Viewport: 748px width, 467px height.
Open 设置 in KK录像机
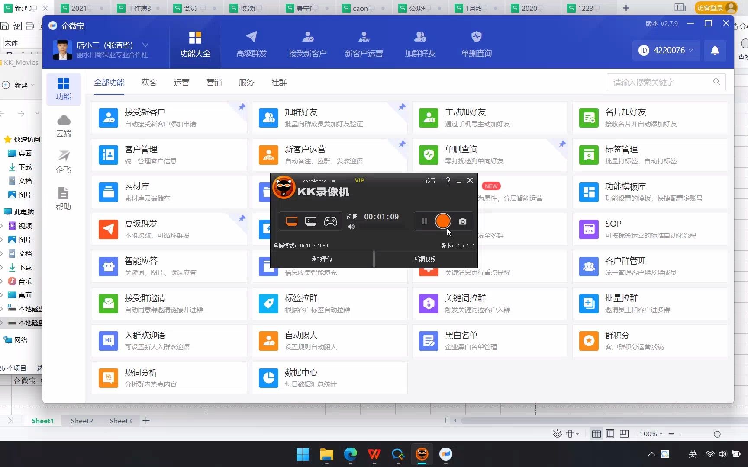(x=430, y=181)
